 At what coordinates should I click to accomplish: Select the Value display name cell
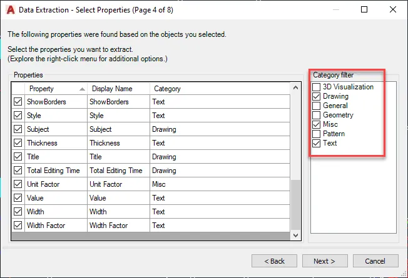[118, 198]
